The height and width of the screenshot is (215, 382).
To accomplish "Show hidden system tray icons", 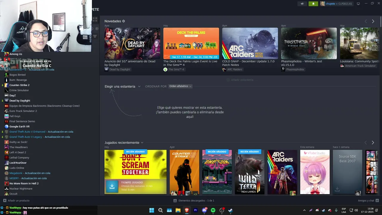I will [304, 210].
